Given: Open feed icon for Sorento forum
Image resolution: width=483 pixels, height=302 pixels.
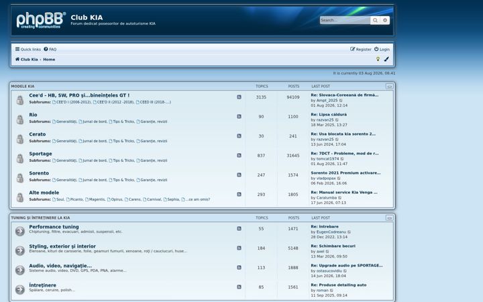Looking at the screenshot, I should click(x=239, y=174).
